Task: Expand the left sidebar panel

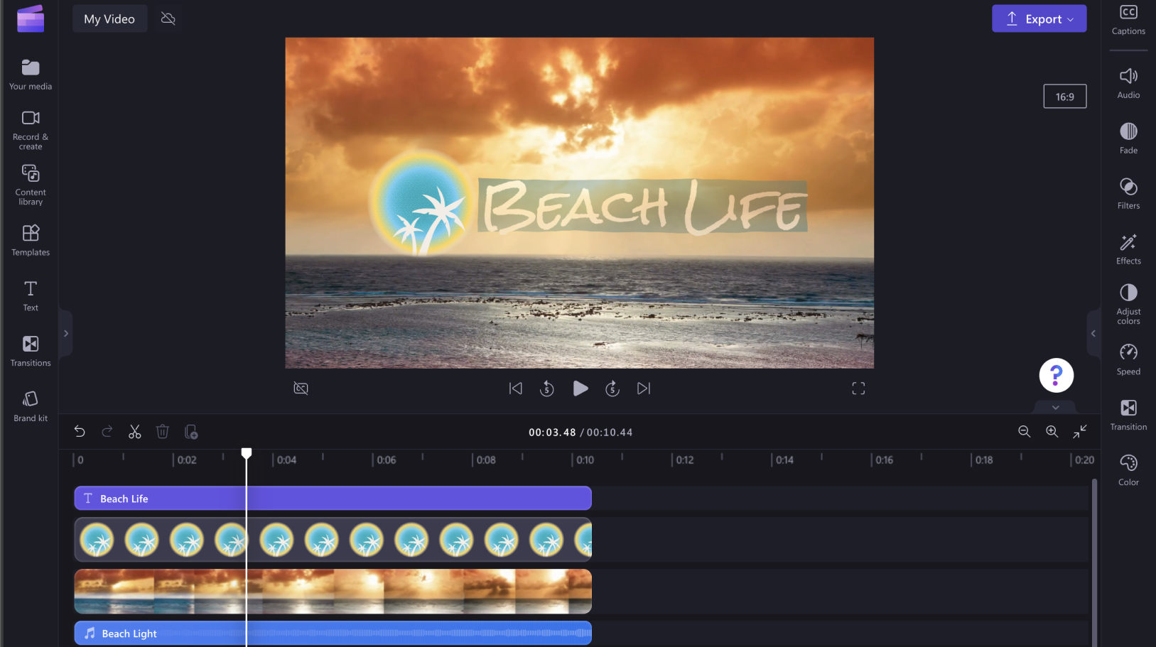Action: click(66, 333)
